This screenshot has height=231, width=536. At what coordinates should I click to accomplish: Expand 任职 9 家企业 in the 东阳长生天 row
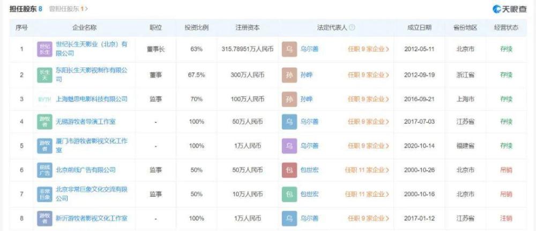368,75
